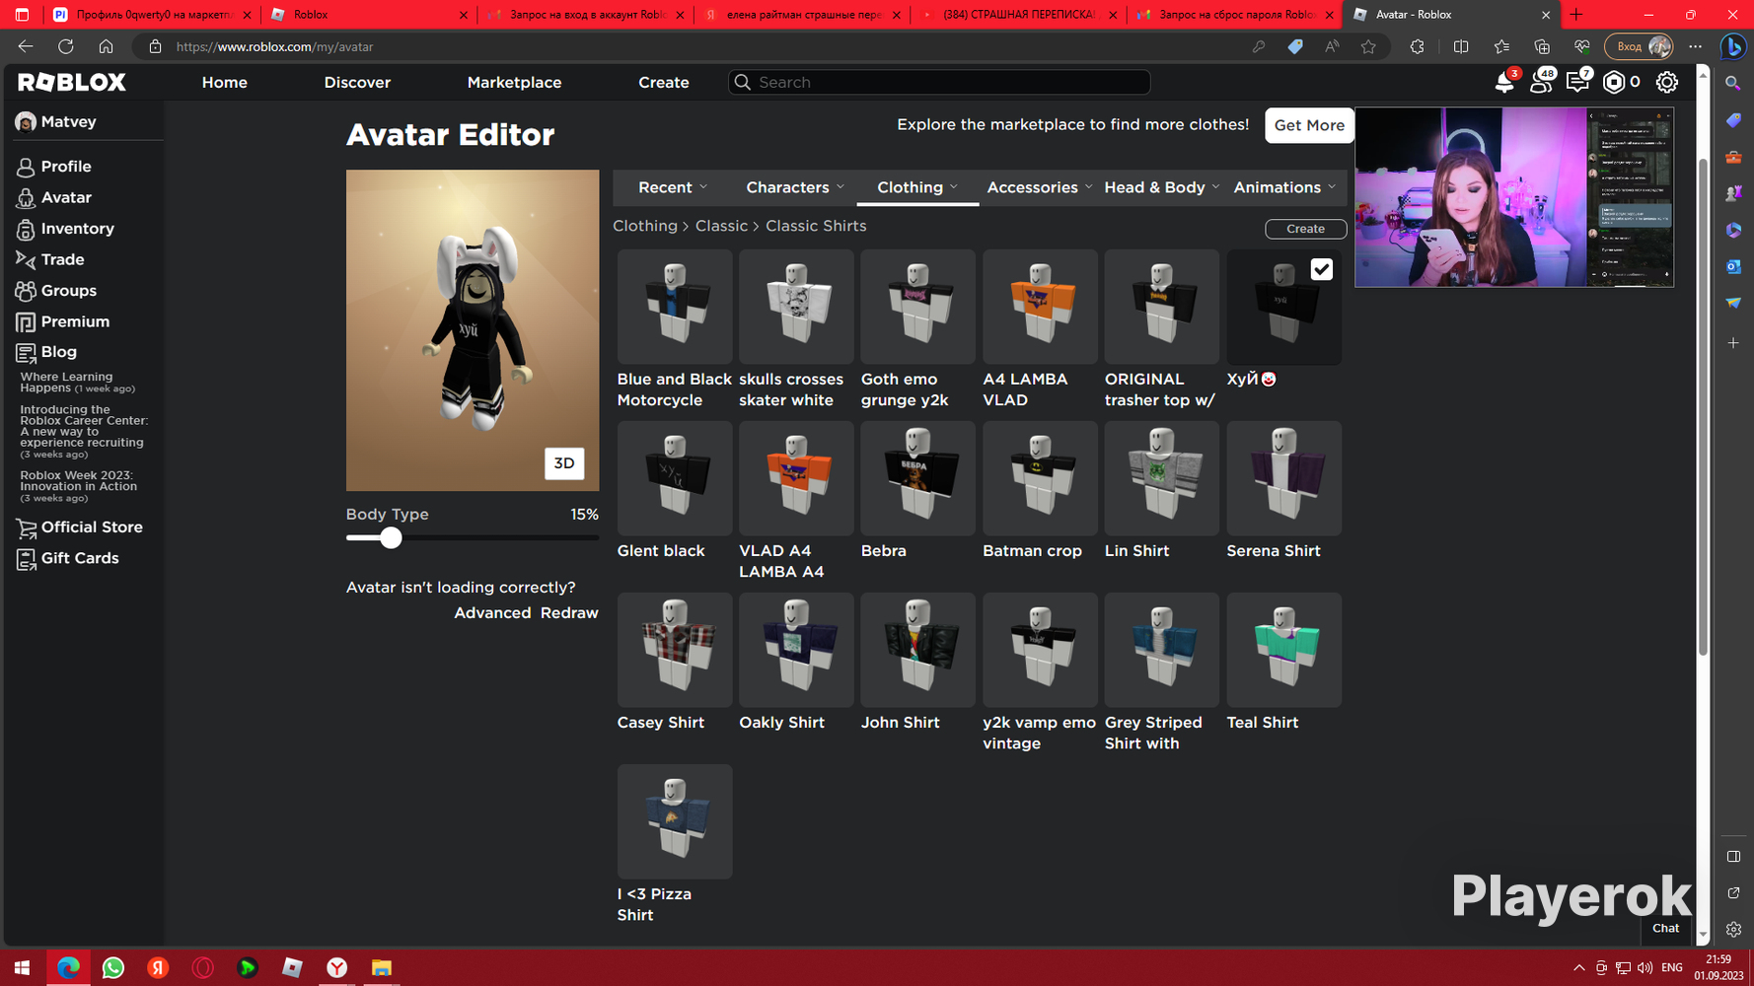Screen dimensions: 1754x986
Task: Open Gift Cards in the sidebar
Action: [79, 558]
